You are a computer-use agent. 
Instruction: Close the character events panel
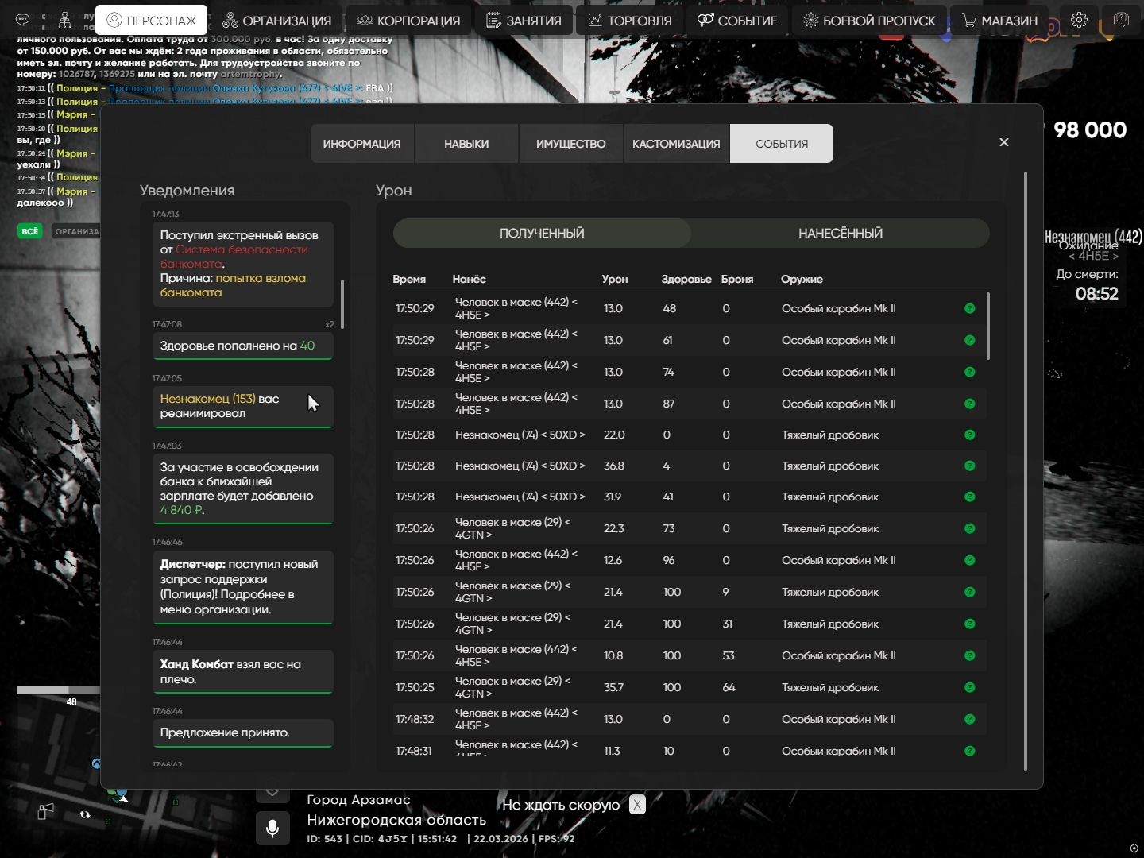(1004, 142)
